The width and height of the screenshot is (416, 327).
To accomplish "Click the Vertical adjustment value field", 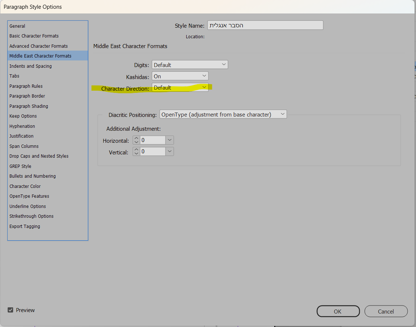I will [x=152, y=151].
